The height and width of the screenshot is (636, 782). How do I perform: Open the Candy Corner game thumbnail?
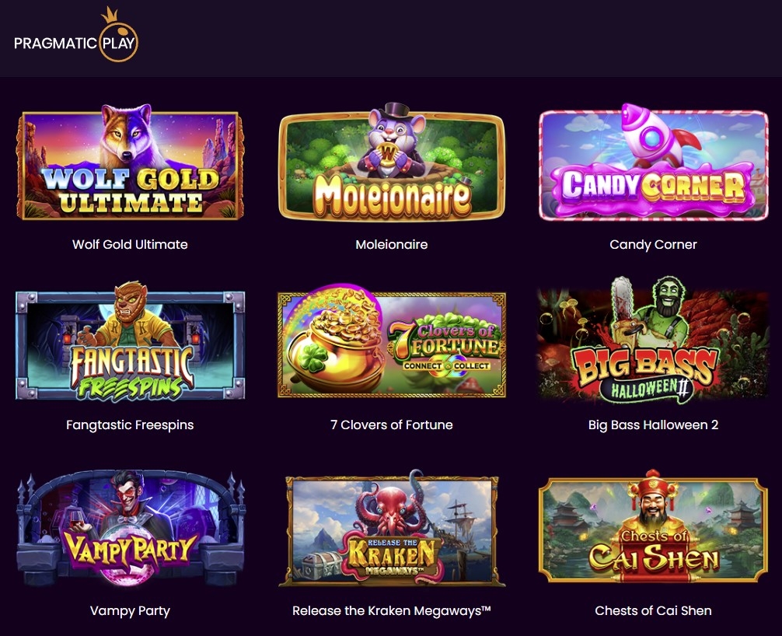[x=653, y=162]
